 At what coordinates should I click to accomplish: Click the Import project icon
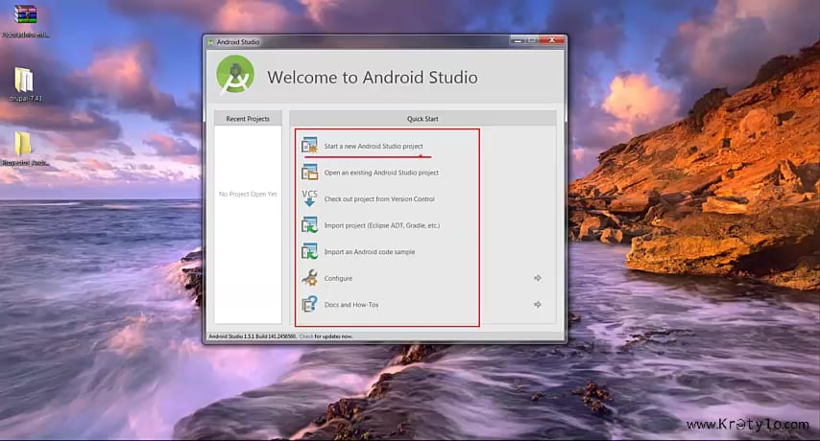[x=309, y=225]
